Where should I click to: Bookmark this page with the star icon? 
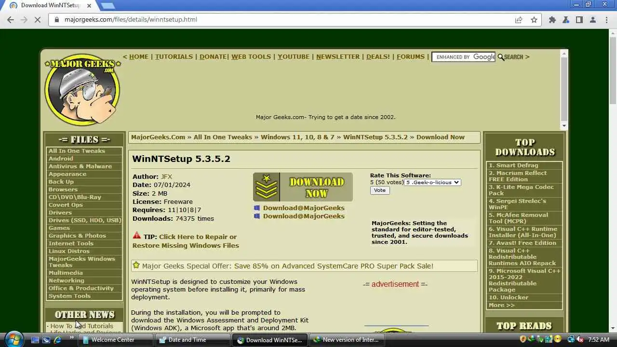coord(534,20)
